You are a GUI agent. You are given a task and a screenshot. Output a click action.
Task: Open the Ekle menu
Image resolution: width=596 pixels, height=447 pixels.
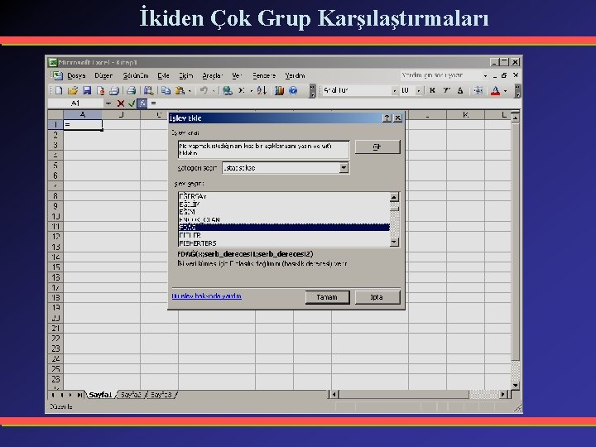[x=163, y=75]
